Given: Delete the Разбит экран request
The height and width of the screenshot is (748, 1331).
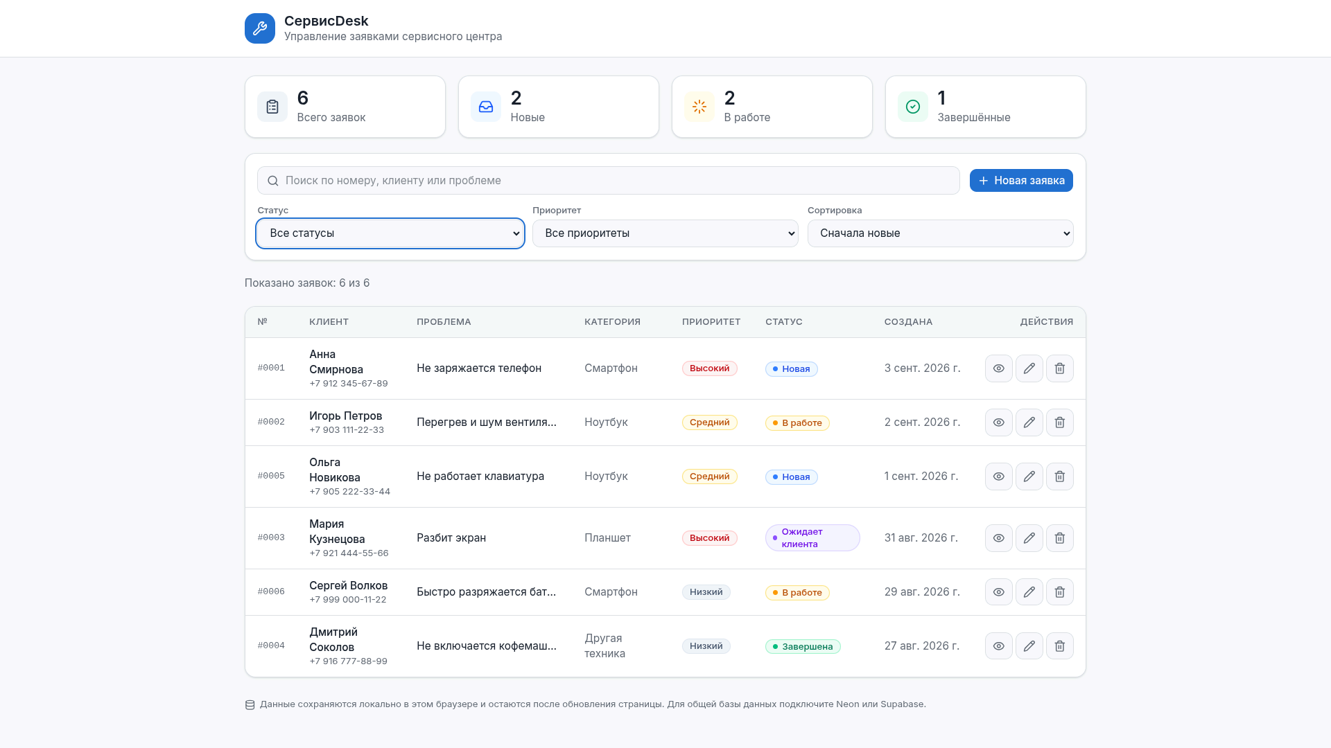Looking at the screenshot, I should [x=1060, y=538].
